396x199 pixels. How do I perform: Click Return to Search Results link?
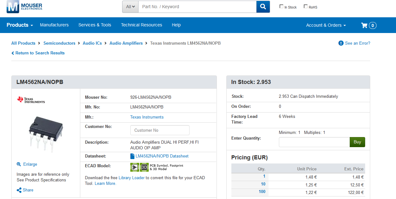point(40,53)
